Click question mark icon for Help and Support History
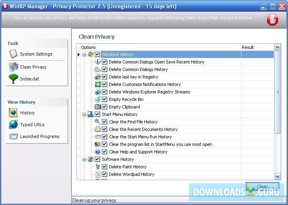Viewport: 288px width, 205px height. pyautogui.click(x=98, y=152)
